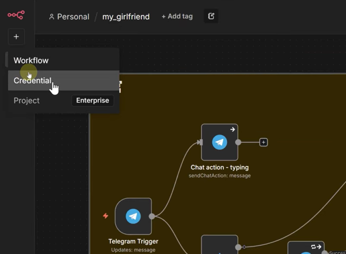Viewport: 346px width, 254px height.
Task: Click the my_girlfriend workflow name
Action: click(x=126, y=17)
